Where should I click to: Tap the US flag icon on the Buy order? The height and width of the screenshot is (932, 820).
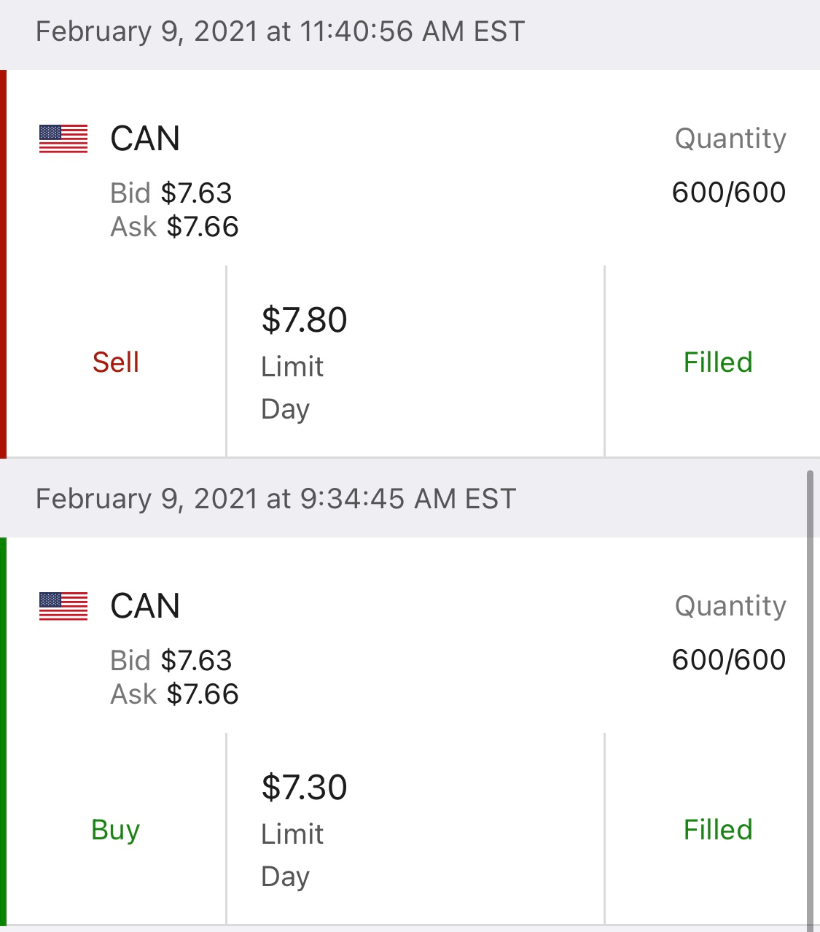(x=63, y=606)
